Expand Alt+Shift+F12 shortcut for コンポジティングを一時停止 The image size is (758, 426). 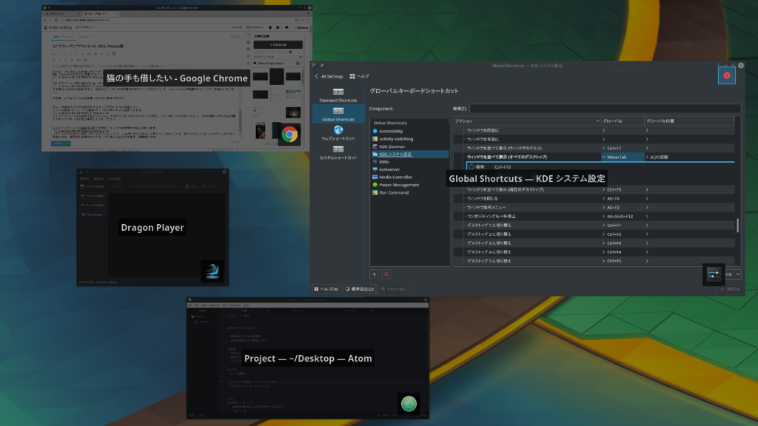coord(604,217)
